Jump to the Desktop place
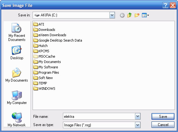The image size is (178, 132). 17,53
